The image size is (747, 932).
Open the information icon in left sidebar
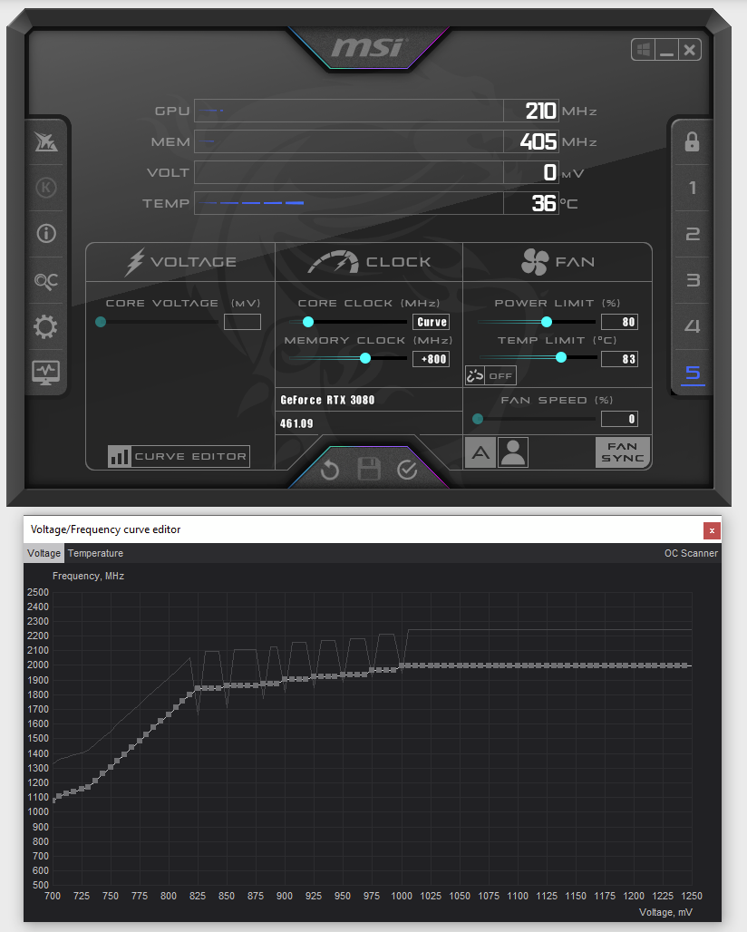[x=46, y=234]
